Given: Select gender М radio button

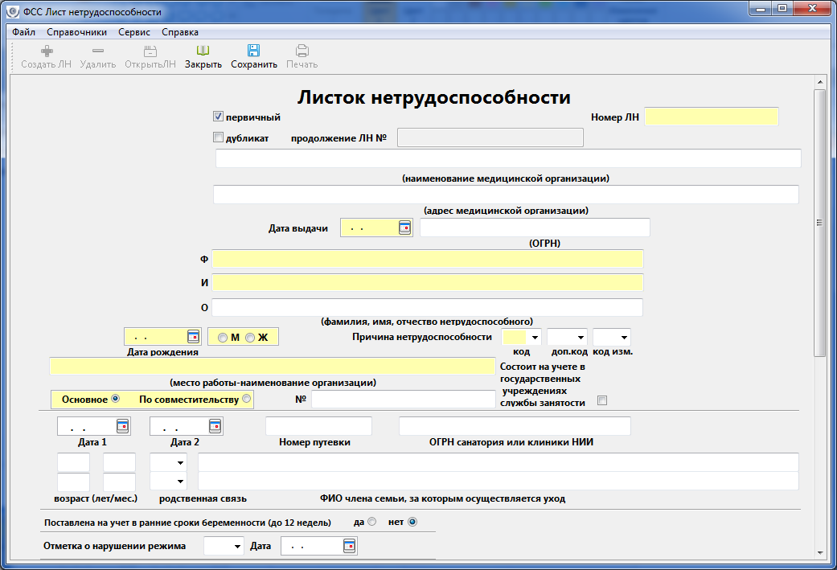Looking at the screenshot, I should tap(223, 338).
